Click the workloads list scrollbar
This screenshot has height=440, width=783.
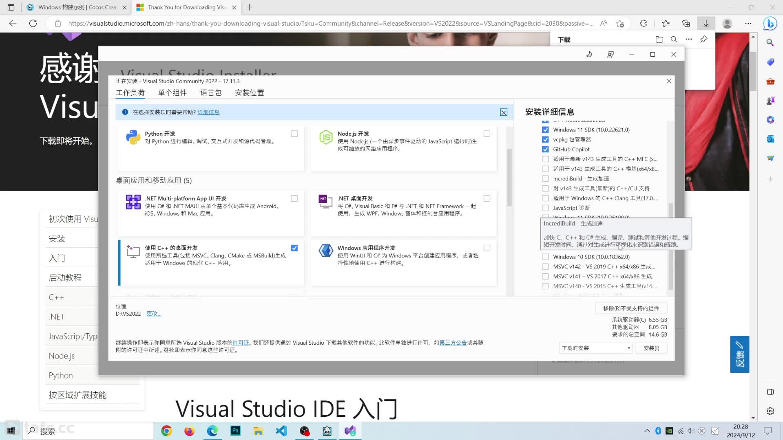coord(509,178)
